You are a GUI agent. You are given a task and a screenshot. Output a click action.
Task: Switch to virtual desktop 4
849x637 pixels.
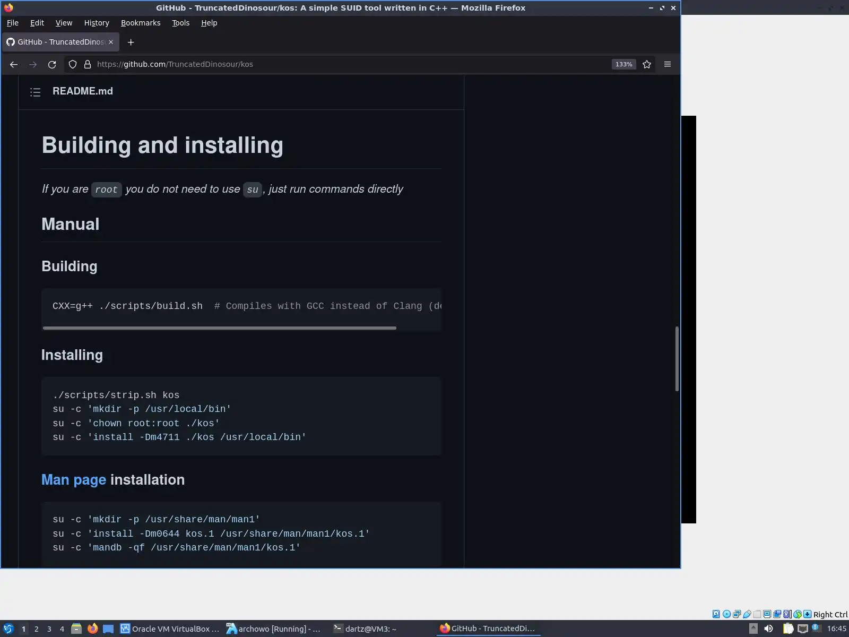[x=62, y=629]
